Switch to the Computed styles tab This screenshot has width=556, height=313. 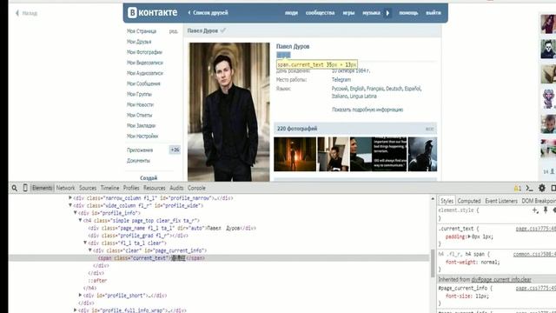[469, 201]
